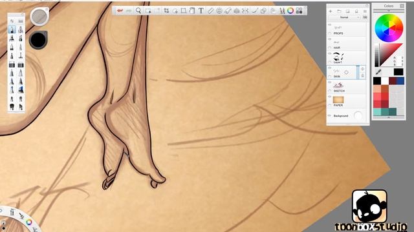Choose the dark red palette swatch
This screenshot has height=232, width=414.
point(393,81)
